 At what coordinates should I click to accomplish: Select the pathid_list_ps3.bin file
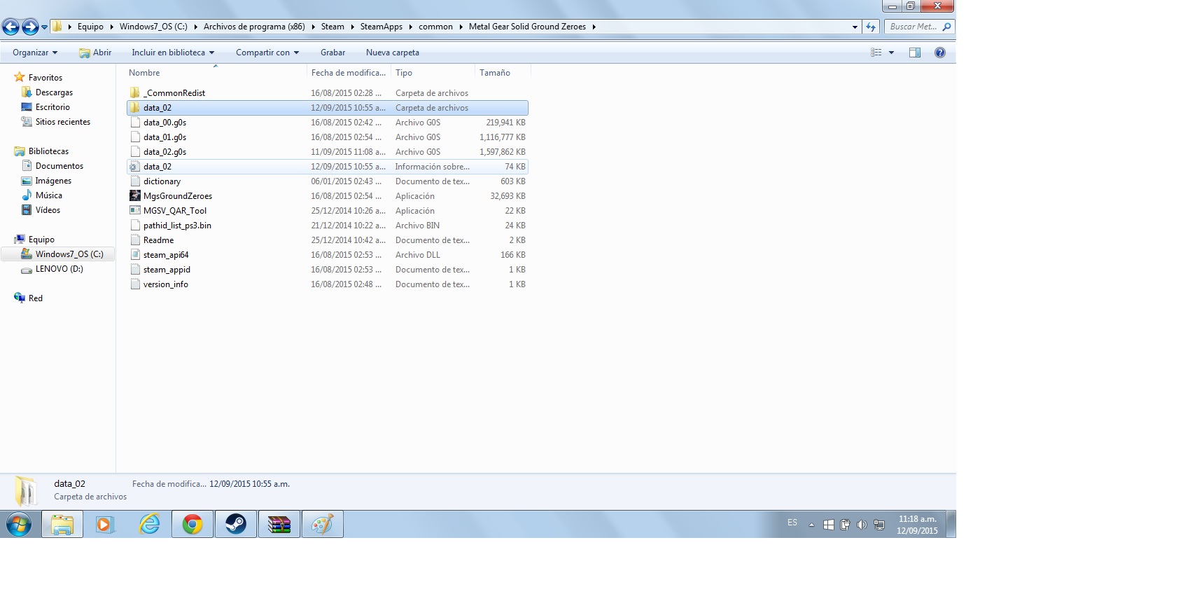pyautogui.click(x=327, y=226)
